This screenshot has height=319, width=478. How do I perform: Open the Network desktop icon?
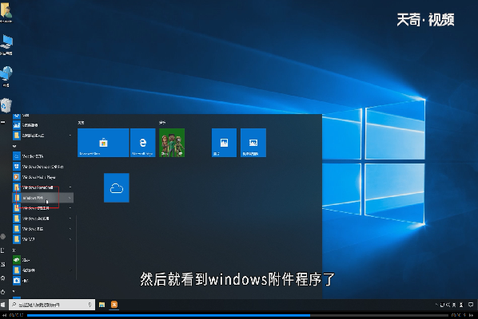pos(6,76)
